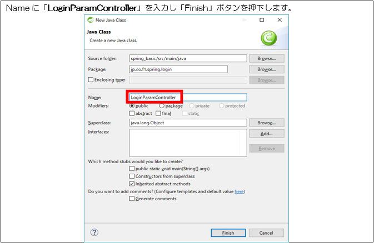The height and width of the screenshot is (243, 374).
Task: Select the public modifier radio button
Action: [x=132, y=105]
